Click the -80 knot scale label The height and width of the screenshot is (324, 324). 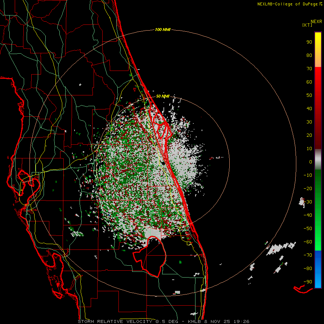pyautogui.click(x=308, y=269)
